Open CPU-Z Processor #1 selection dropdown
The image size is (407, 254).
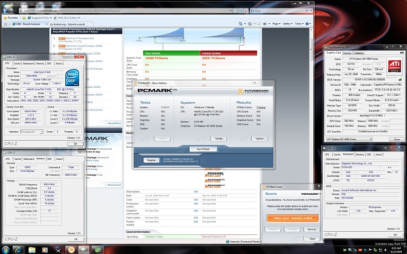(41, 132)
